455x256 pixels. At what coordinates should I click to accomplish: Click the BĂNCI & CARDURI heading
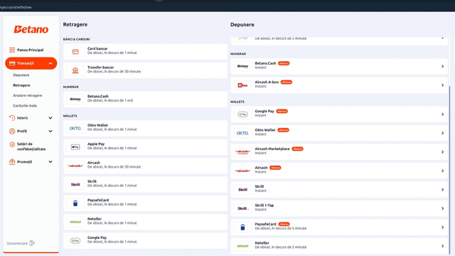[76, 39]
